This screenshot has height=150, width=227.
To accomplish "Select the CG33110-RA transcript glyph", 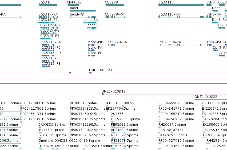I will [x=182, y=17].
